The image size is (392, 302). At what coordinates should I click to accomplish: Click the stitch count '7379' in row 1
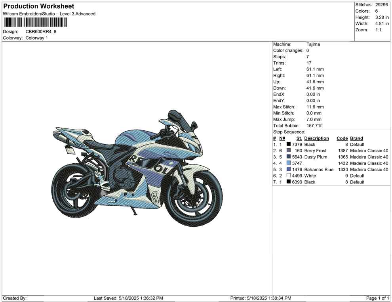pos(297,144)
